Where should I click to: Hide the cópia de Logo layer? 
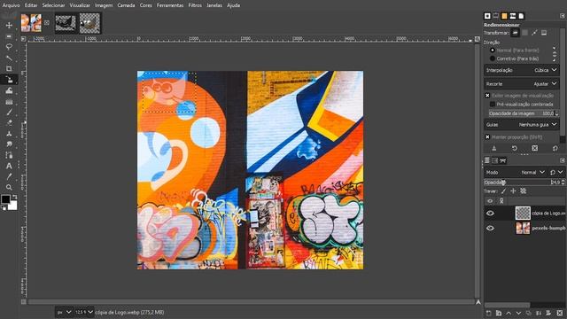(490, 214)
